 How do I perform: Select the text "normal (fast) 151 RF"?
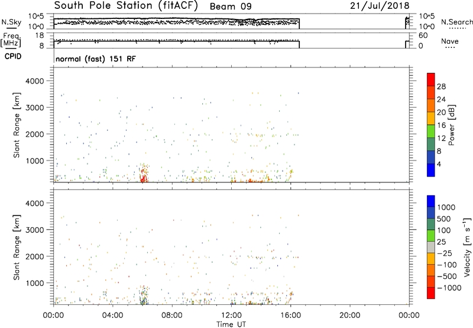[x=96, y=59]
